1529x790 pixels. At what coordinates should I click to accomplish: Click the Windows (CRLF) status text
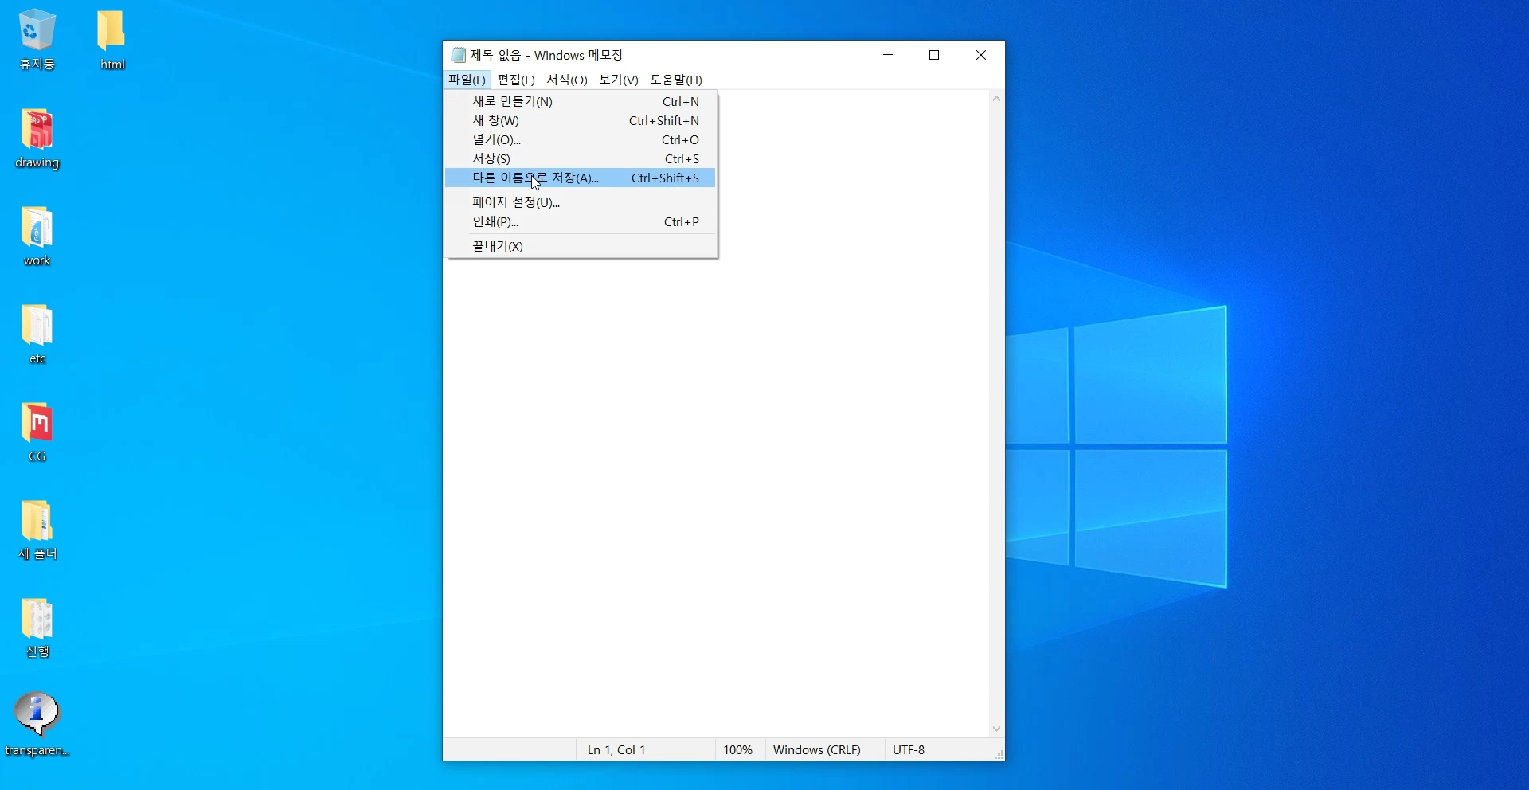point(816,749)
